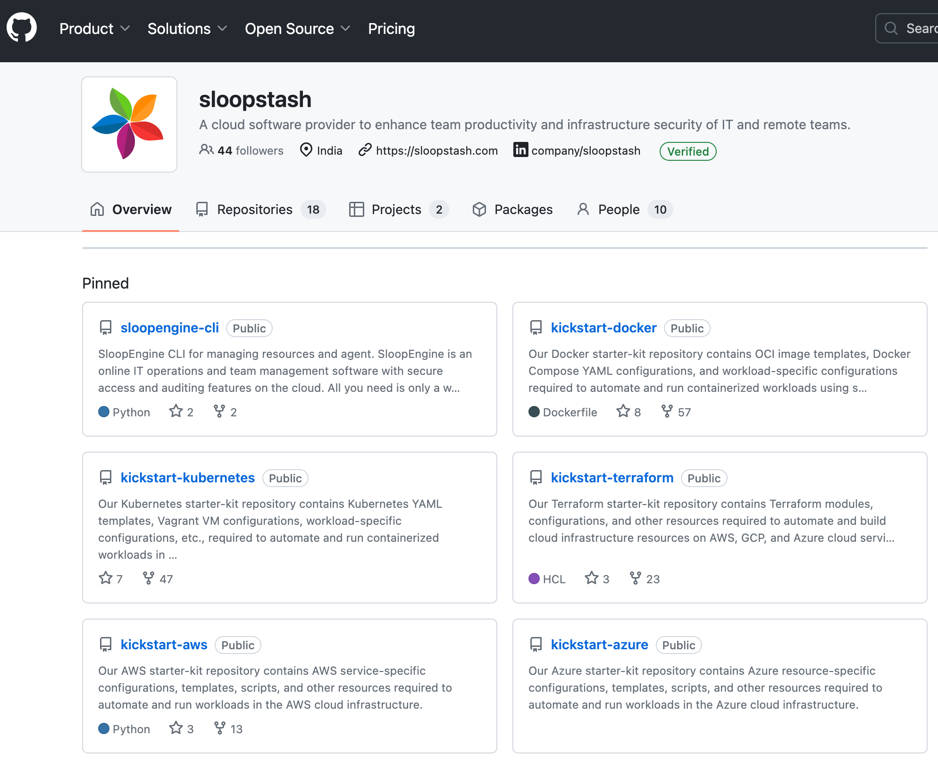
Task: Expand the Solutions menu
Action: coord(187,29)
